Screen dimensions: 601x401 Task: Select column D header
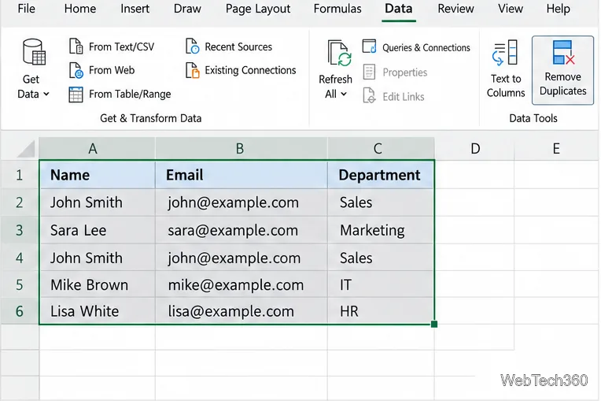(x=474, y=149)
